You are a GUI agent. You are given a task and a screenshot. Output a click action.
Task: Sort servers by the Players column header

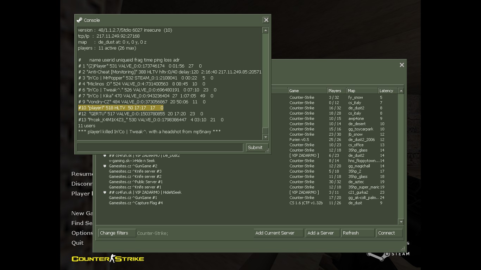[x=336, y=91]
